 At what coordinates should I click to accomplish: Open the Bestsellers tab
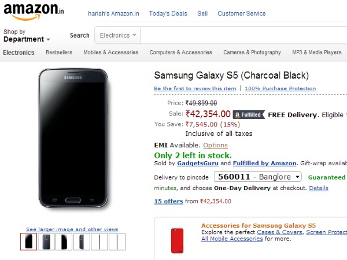[58, 53]
